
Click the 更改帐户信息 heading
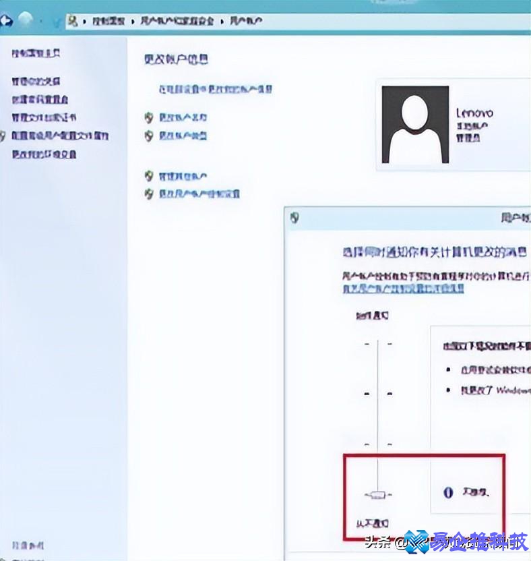point(176,59)
